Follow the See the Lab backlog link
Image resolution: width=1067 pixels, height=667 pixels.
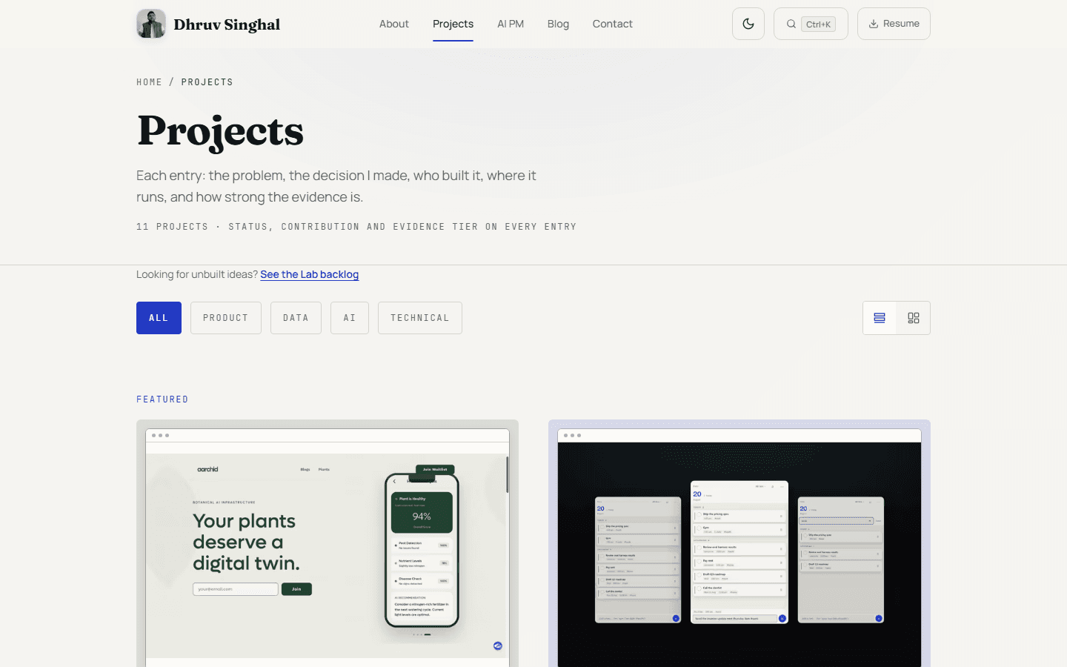click(309, 274)
